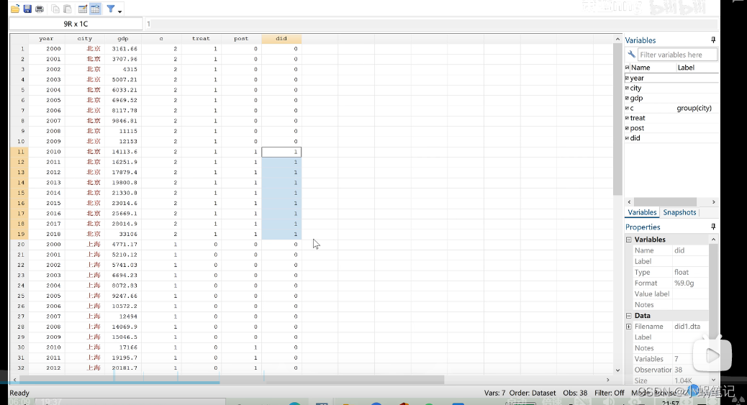747x405 pixels.
Task: Click the Filter variables here input
Action: coord(677,55)
